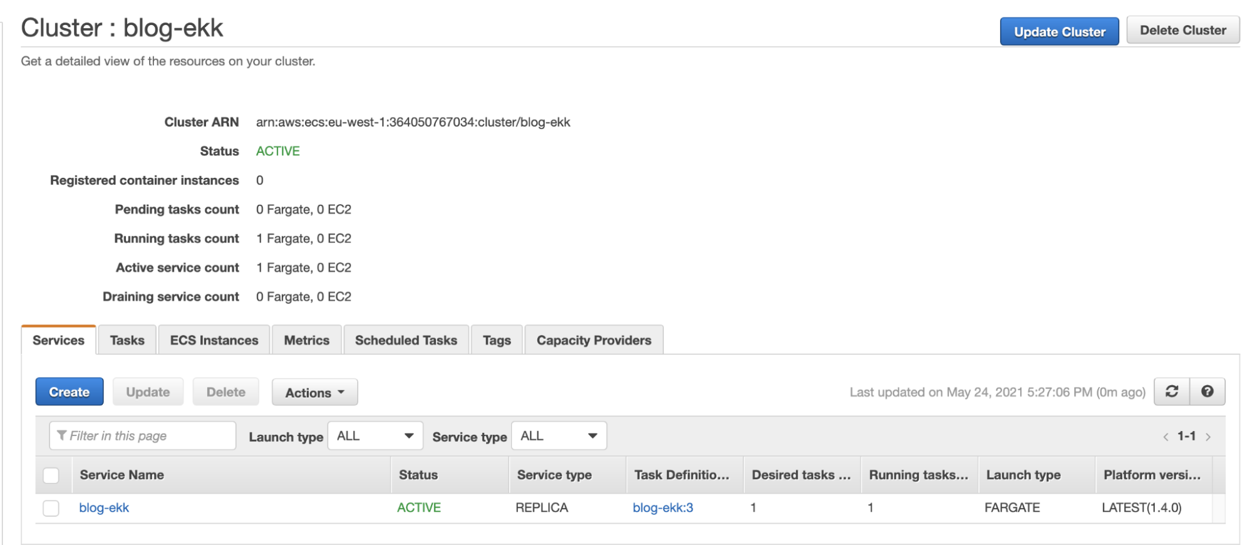Select the Metrics tab

pyautogui.click(x=306, y=340)
